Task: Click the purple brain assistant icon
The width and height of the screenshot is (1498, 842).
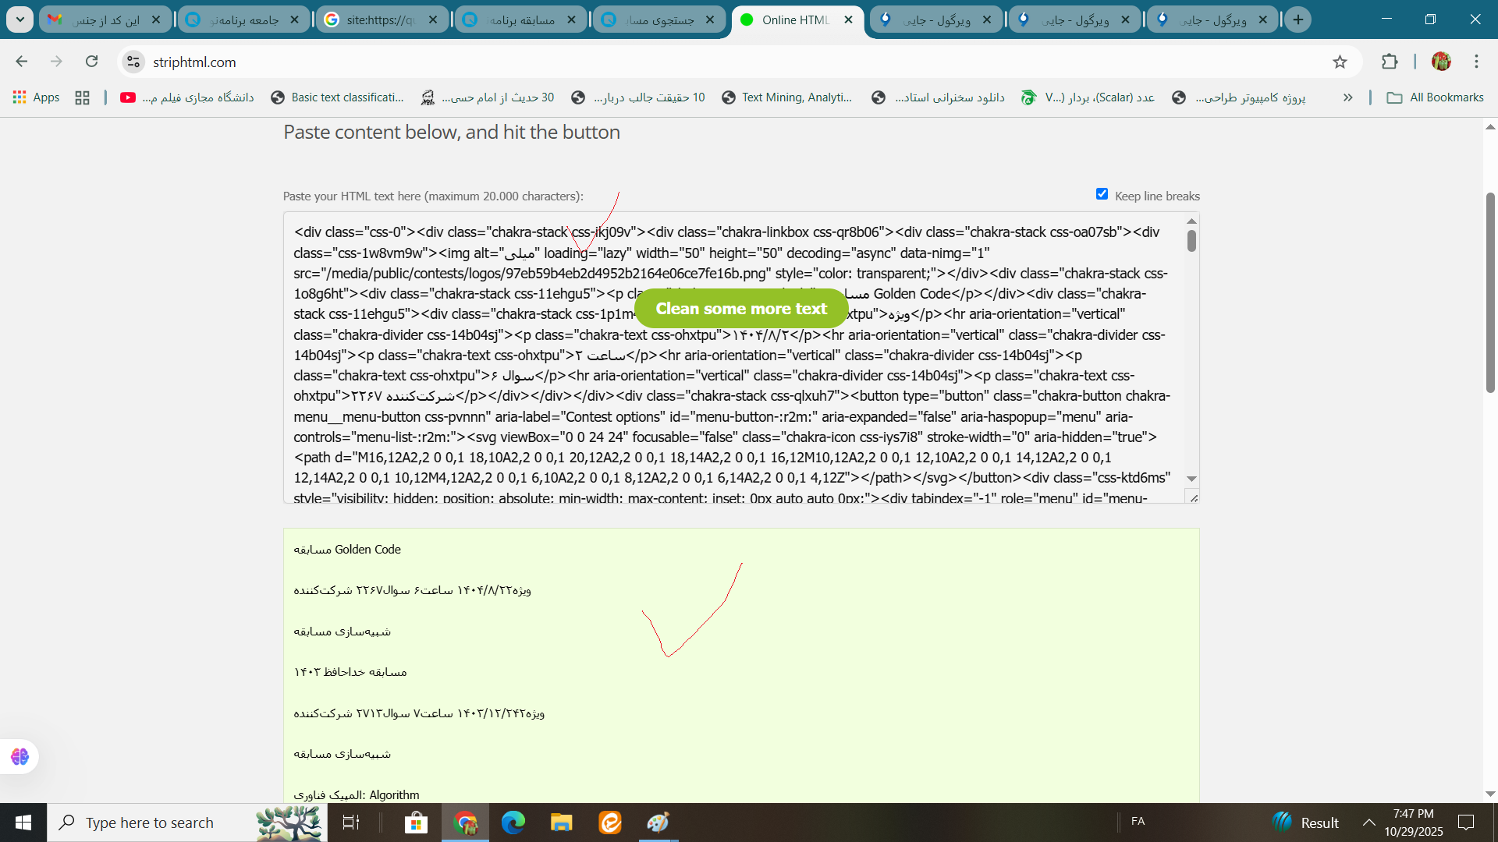Action: (x=20, y=756)
